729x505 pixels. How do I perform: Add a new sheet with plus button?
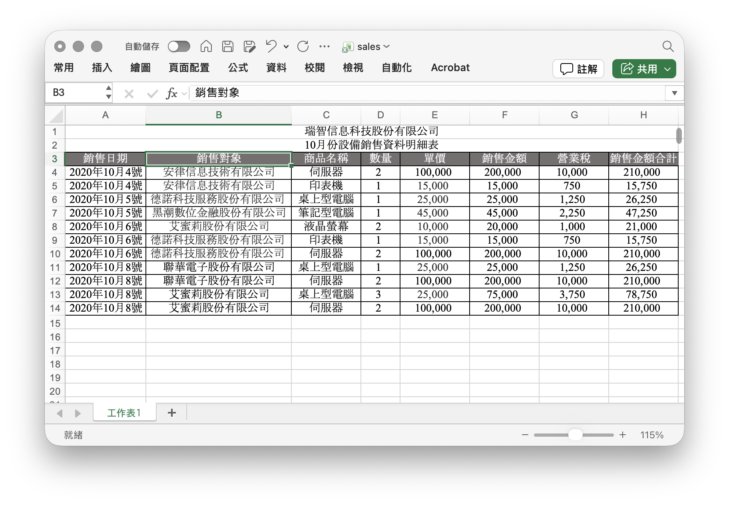(x=172, y=413)
